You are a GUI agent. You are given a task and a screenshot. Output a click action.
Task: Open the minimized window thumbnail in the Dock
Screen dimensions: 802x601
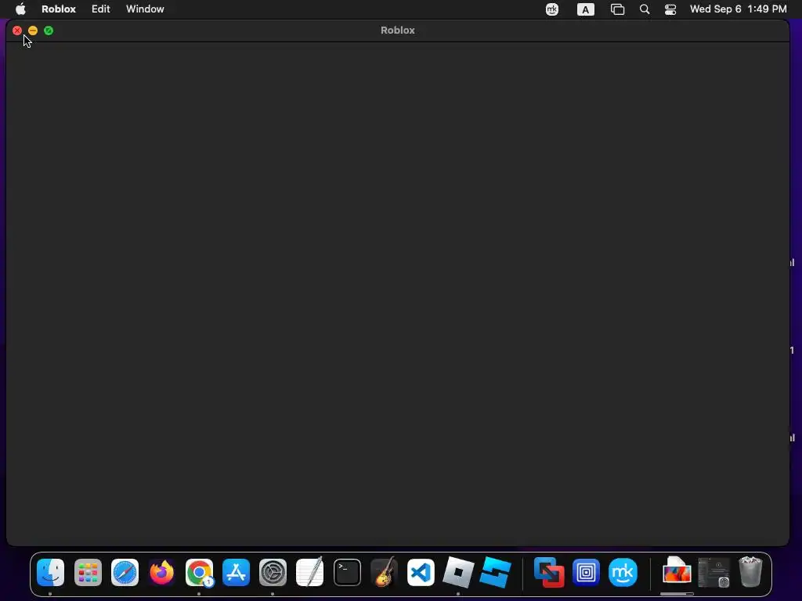click(714, 572)
